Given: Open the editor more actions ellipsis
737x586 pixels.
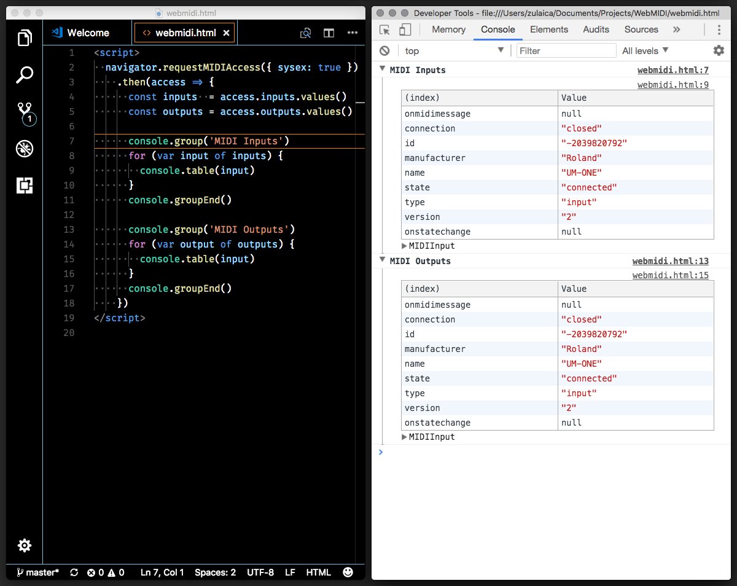Looking at the screenshot, I should coord(353,33).
